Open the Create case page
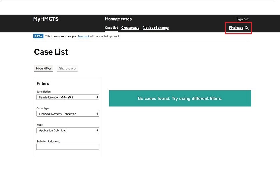This screenshot has width=280, height=186. (130, 28)
